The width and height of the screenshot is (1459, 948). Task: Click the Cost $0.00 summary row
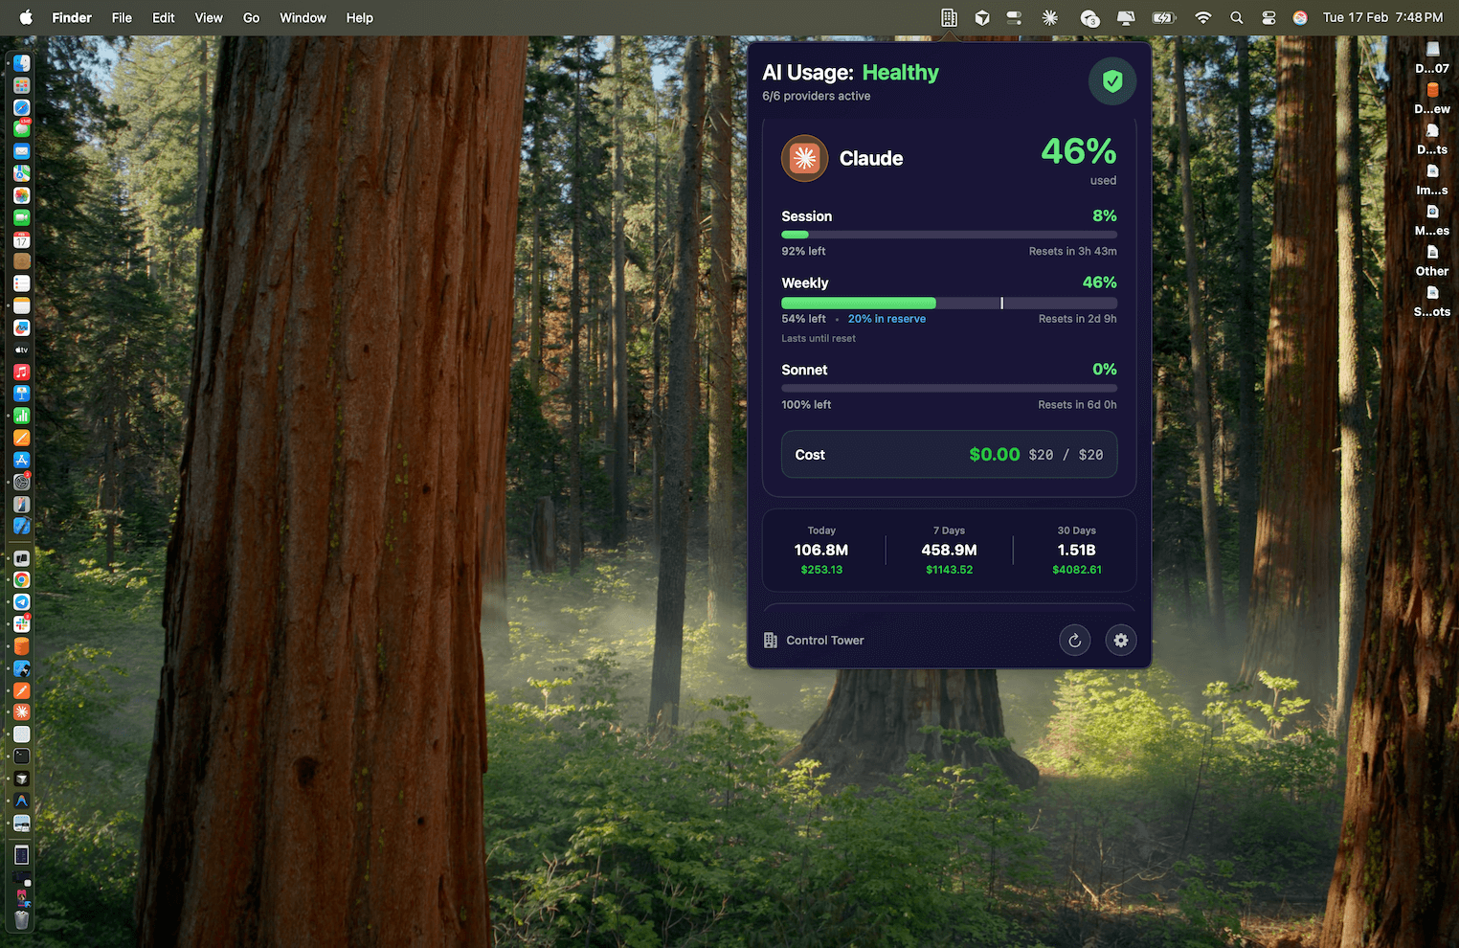coord(949,454)
